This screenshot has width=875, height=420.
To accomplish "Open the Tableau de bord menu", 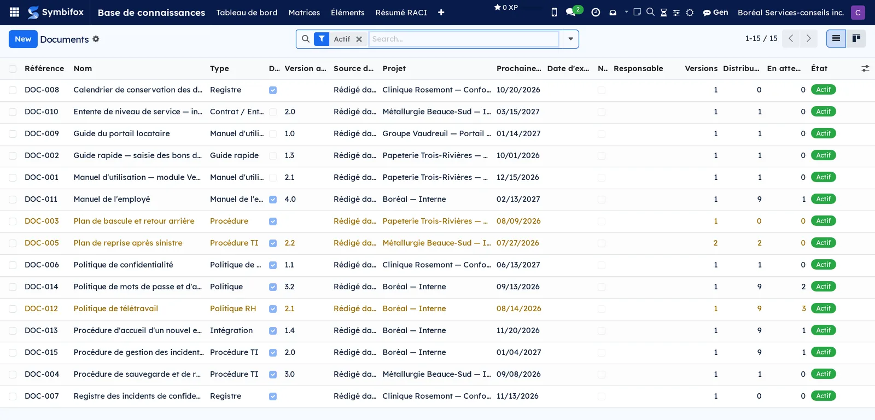I will pyautogui.click(x=247, y=12).
